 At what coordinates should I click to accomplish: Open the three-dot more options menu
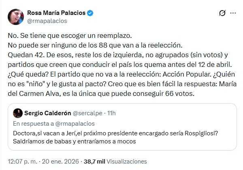pos(233,13)
